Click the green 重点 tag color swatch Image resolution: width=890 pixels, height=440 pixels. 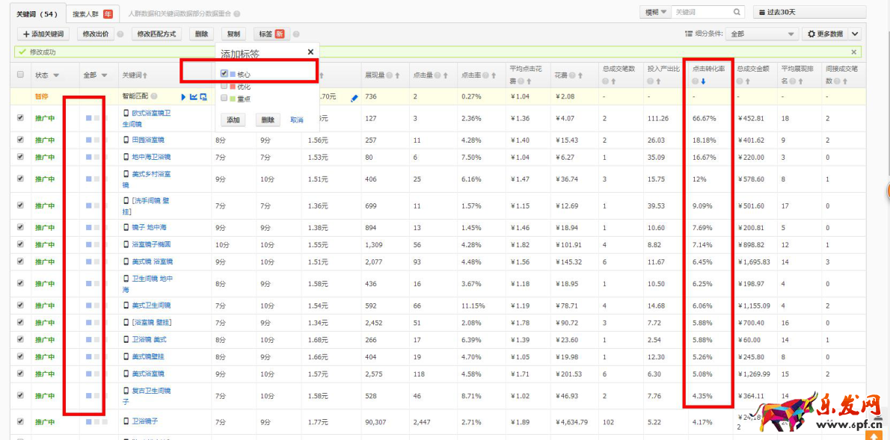[233, 99]
